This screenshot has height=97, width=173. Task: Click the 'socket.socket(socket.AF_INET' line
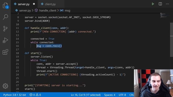(68, 17)
